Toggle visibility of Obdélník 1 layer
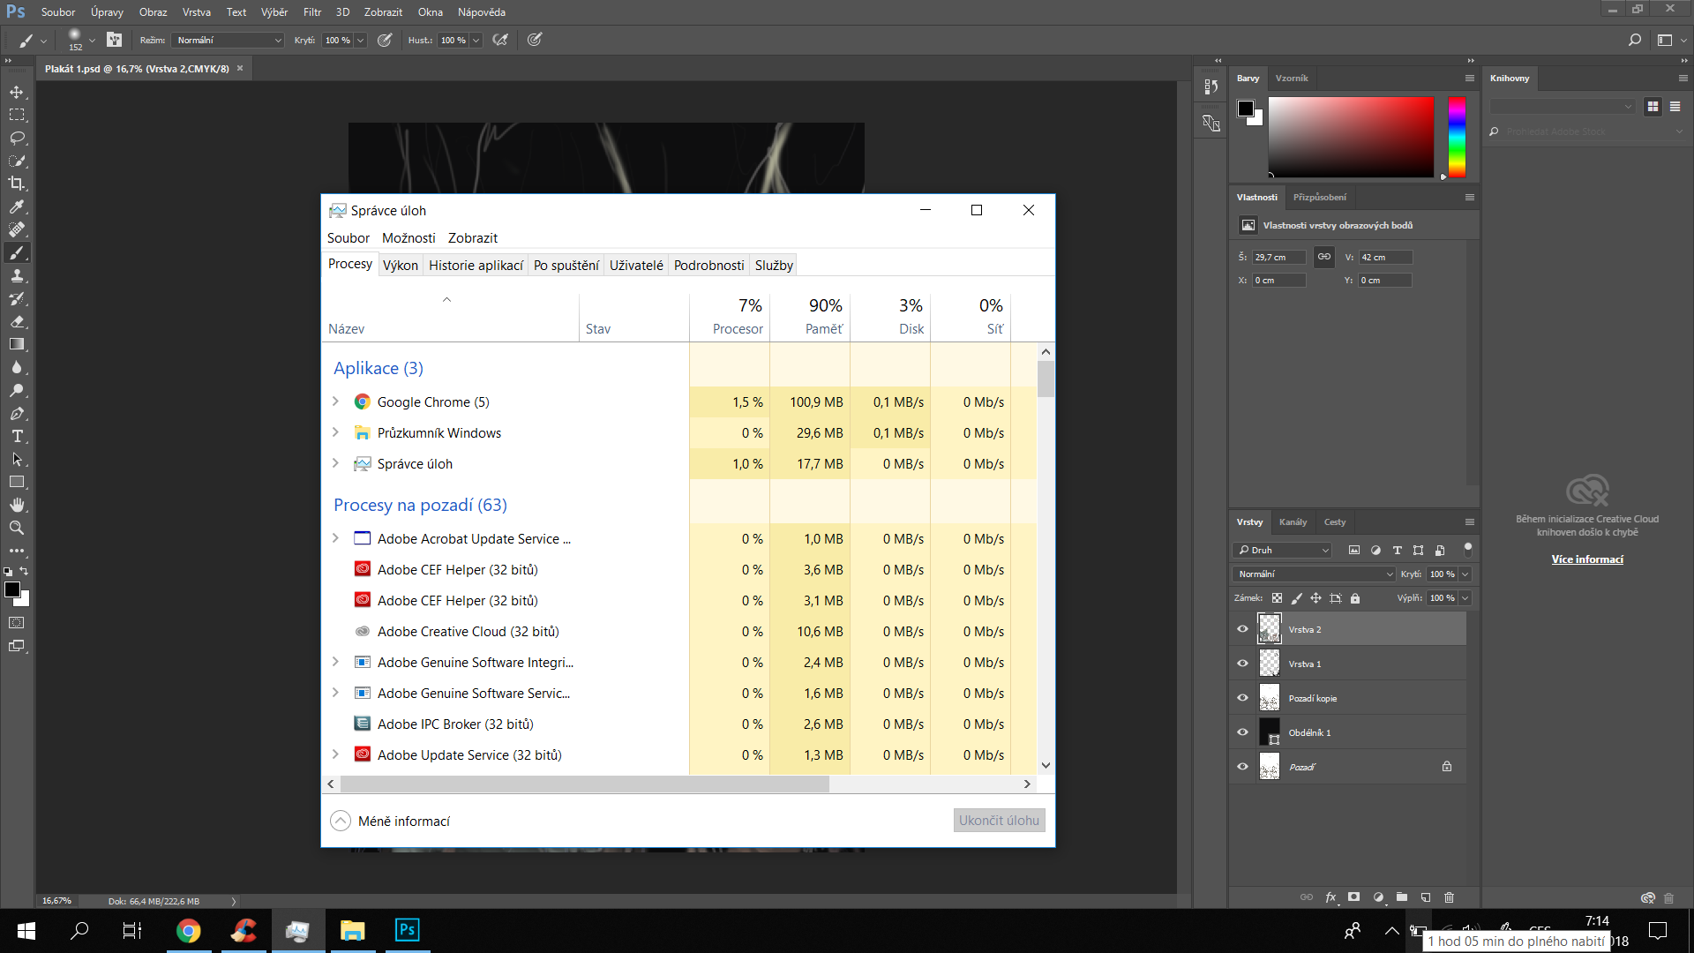This screenshot has height=953, width=1694. pos(1242,732)
